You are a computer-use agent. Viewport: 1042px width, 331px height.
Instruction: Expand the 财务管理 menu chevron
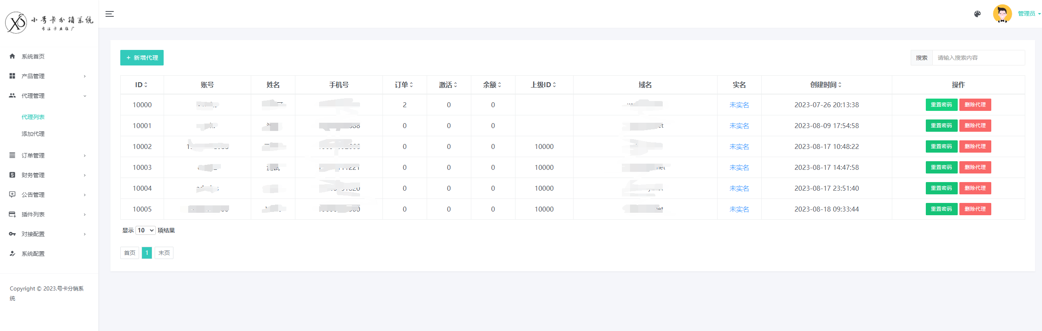(85, 175)
